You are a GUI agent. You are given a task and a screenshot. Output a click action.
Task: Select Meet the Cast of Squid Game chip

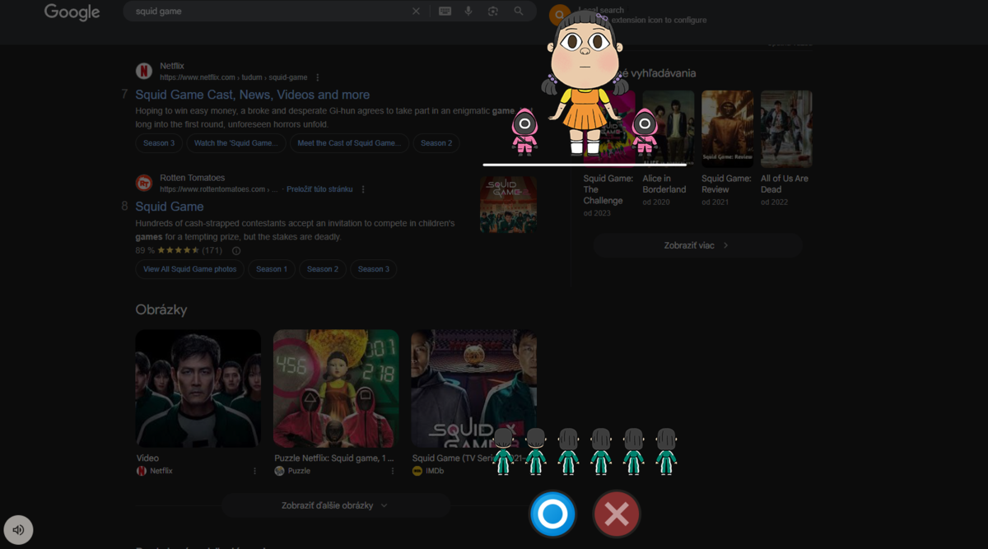349,143
